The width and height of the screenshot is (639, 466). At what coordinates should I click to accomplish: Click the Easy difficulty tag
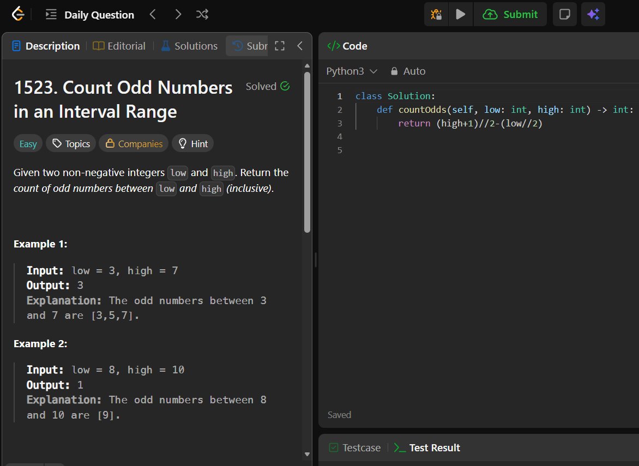(x=28, y=144)
